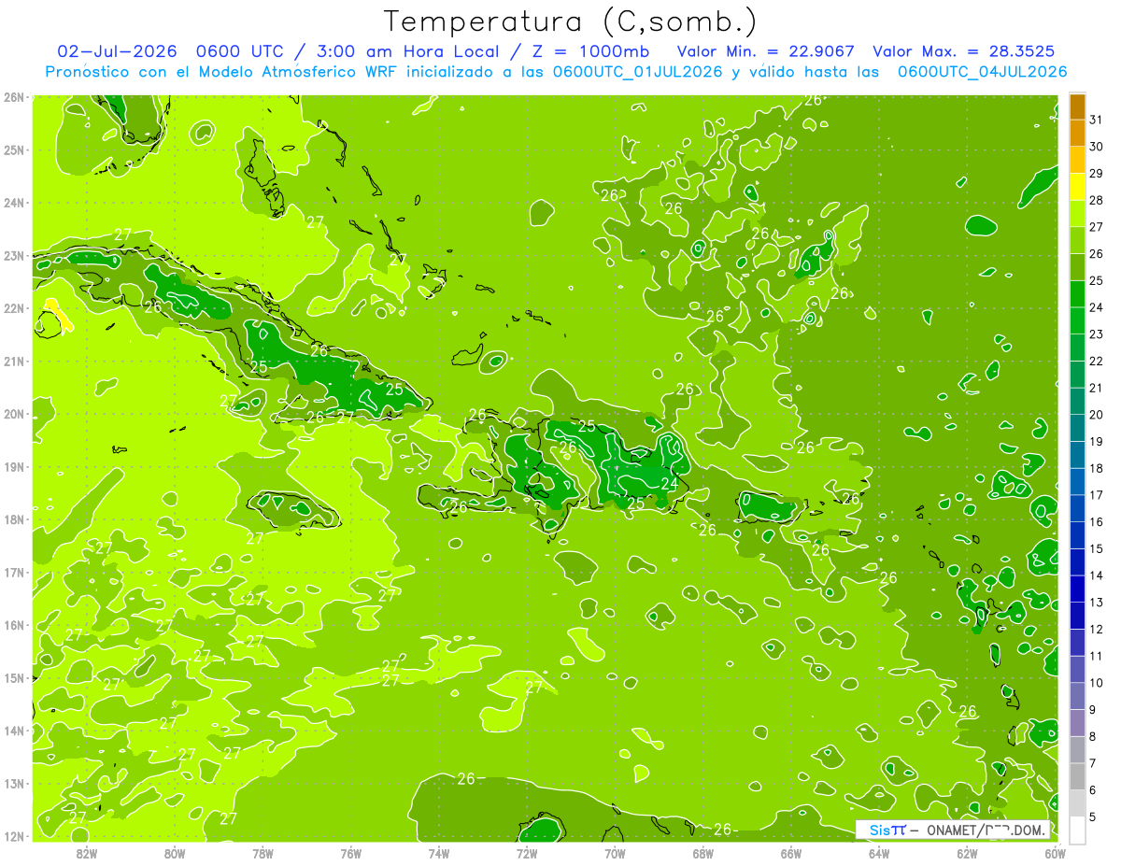The height and width of the screenshot is (866, 1121).
Task: Click the latitude axis label '26N'
Action: pos(13,97)
